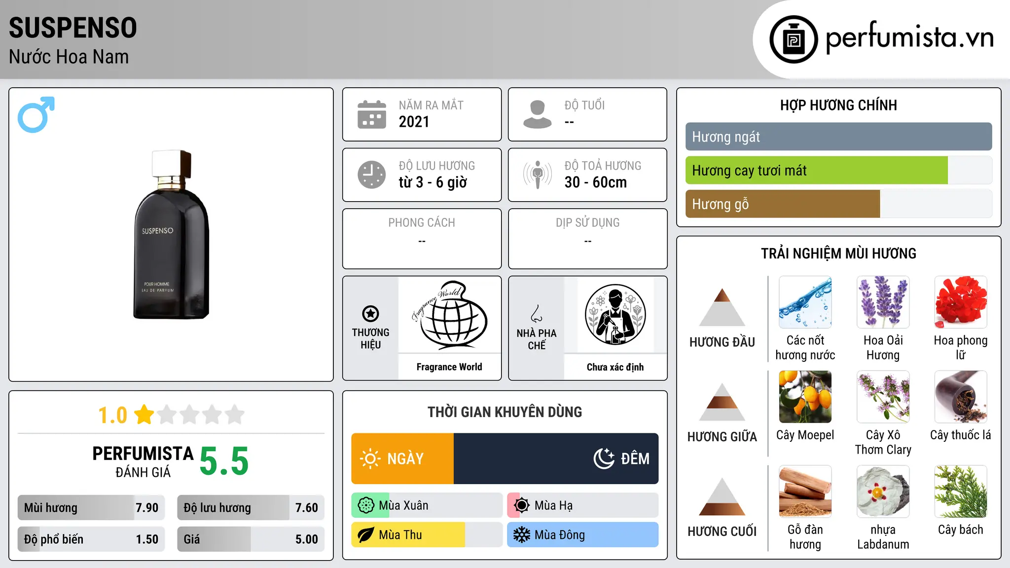The image size is (1010, 568).
Task: Click the perfumista bottle logo icon
Action: click(794, 39)
